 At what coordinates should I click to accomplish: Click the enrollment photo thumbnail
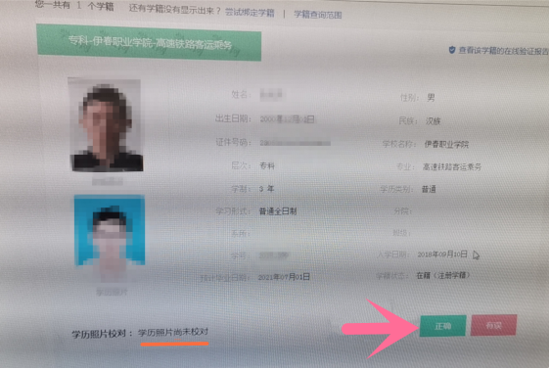click(x=106, y=125)
